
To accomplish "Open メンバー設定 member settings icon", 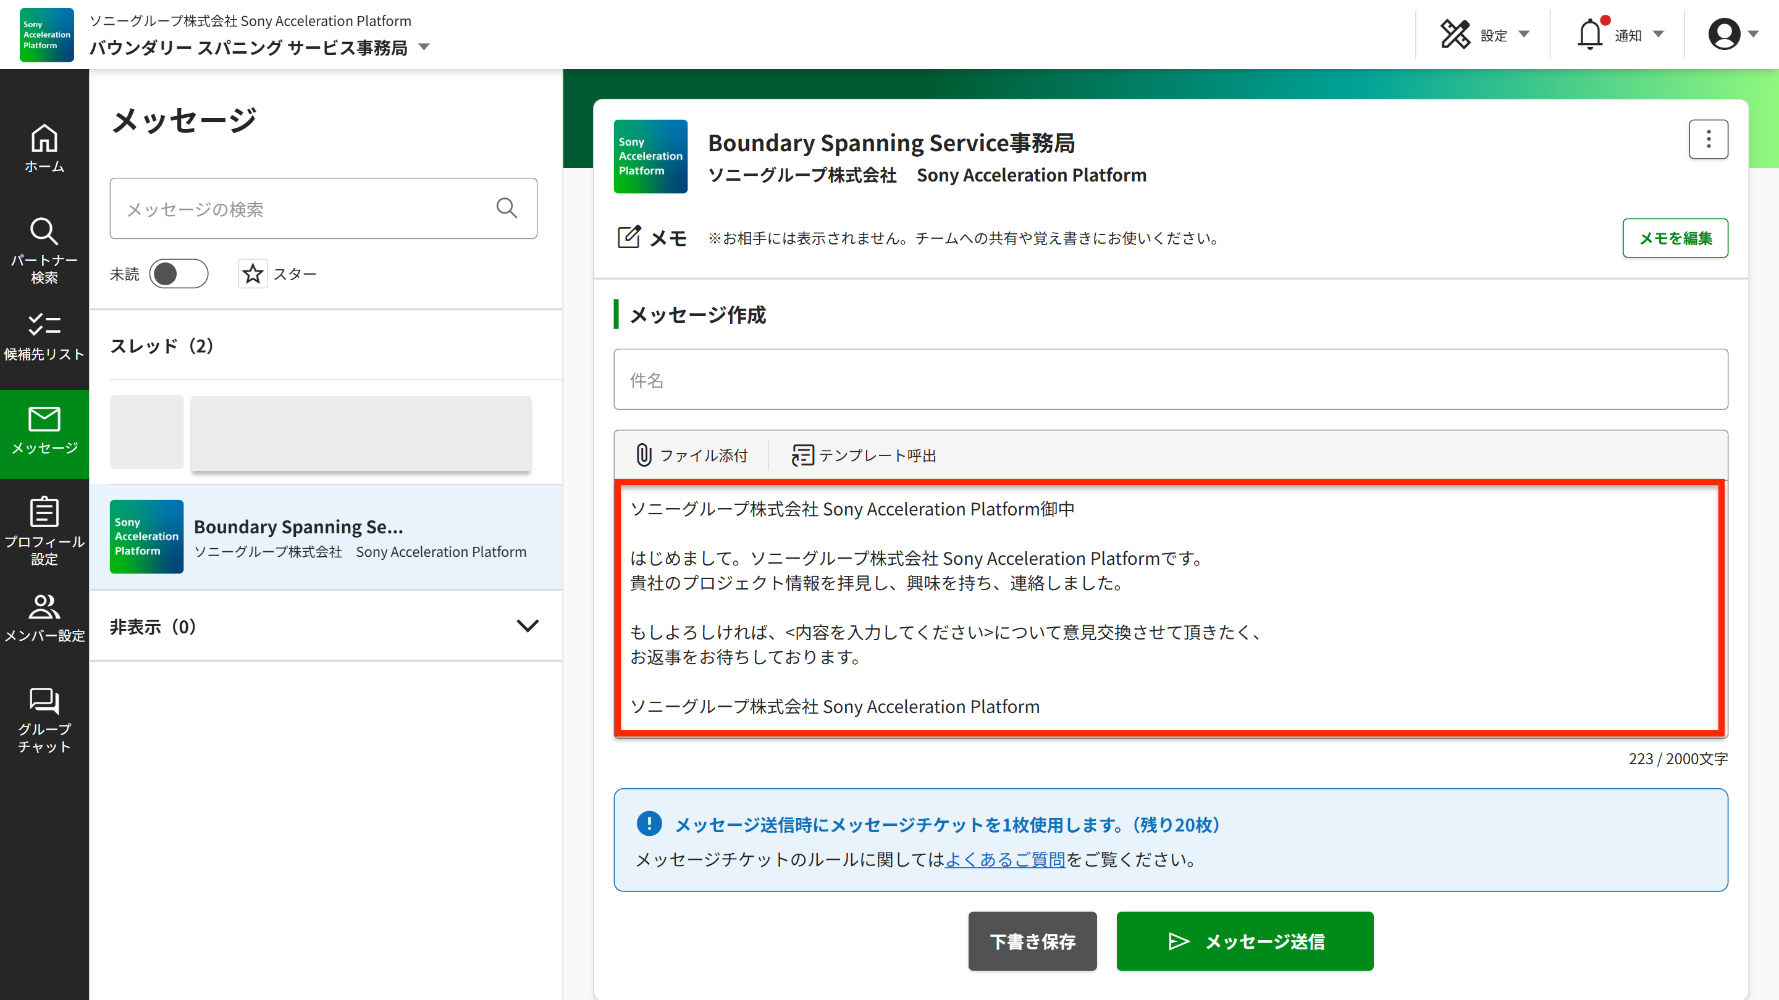I will click(44, 618).
